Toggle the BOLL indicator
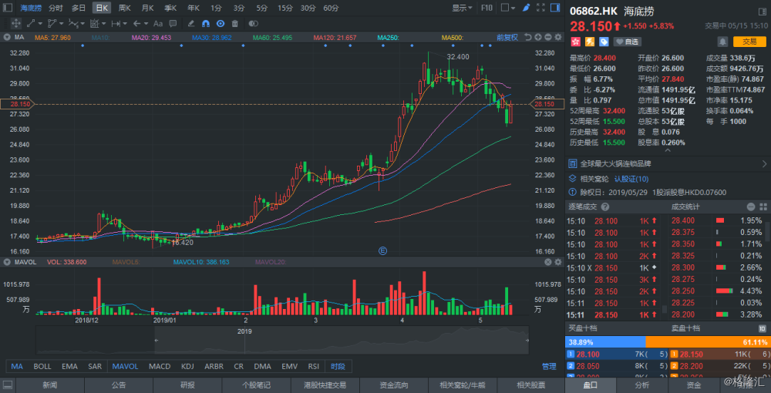The image size is (771, 393). [x=42, y=367]
